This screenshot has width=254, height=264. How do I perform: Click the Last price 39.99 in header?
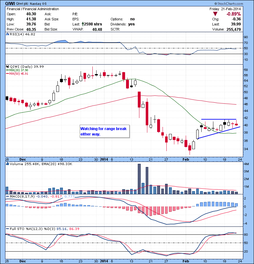236,24
